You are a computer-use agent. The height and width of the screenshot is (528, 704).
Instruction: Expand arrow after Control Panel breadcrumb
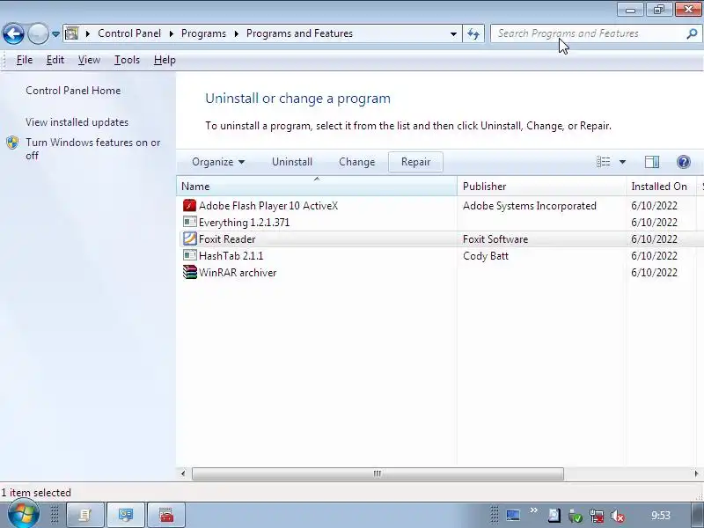click(x=171, y=33)
